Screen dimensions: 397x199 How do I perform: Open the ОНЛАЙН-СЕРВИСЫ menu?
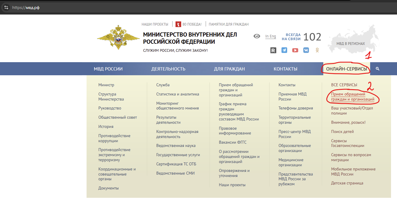(x=347, y=69)
